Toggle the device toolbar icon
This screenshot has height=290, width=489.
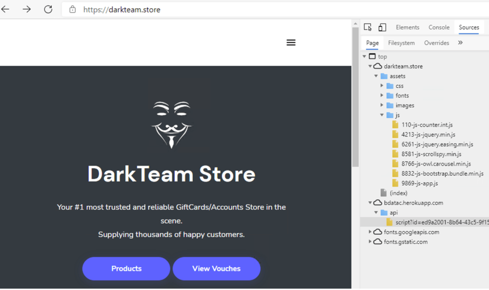point(383,27)
